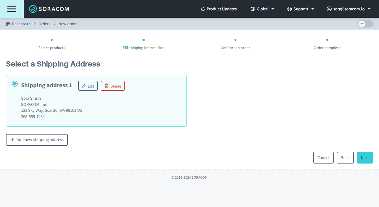Image resolution: width=379 pixels, height=207 pixels.
Task: Click the Support life-ring icon
Action: click(x=289, y=9)
